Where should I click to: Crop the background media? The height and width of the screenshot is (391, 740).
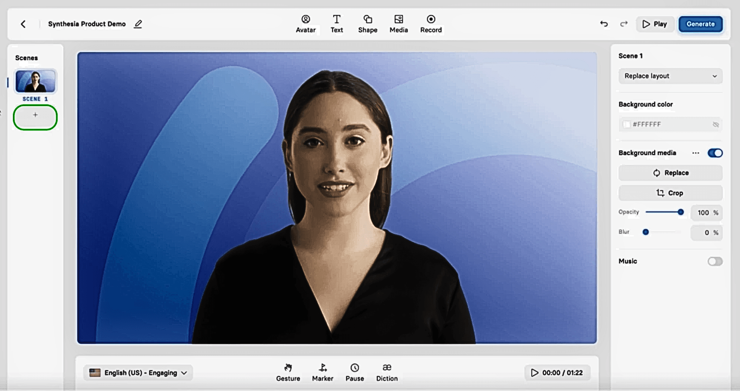coord(670,193)
